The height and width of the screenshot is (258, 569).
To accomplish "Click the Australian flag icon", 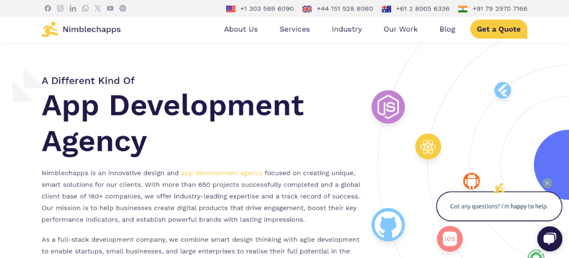I will 387,9.
